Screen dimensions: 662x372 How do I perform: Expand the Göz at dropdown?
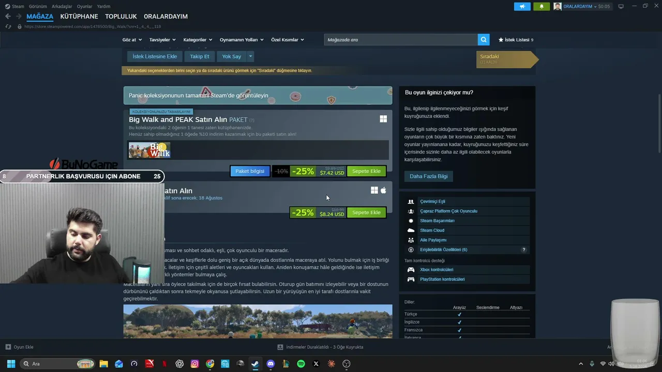tap(132, 40)
